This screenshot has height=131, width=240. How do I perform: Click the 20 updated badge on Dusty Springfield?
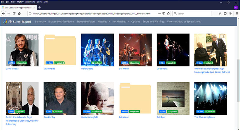(x=97, y=111)
